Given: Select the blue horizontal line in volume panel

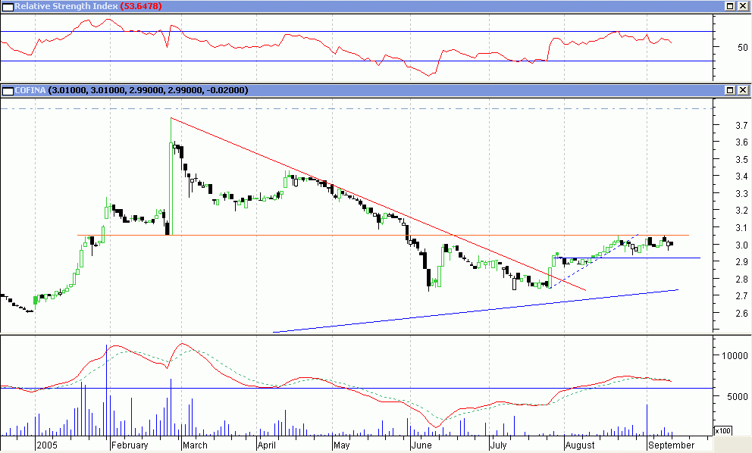Looking at the screenshot, I should [x=355, y=389].
